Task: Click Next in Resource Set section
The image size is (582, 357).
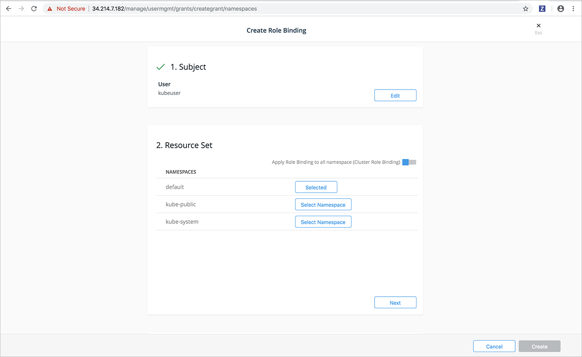Action: (x=395, y=302)
